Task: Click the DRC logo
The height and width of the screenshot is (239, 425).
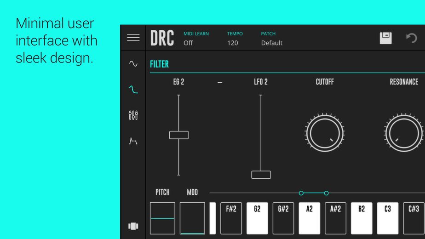Action: [x=162, y=38]
